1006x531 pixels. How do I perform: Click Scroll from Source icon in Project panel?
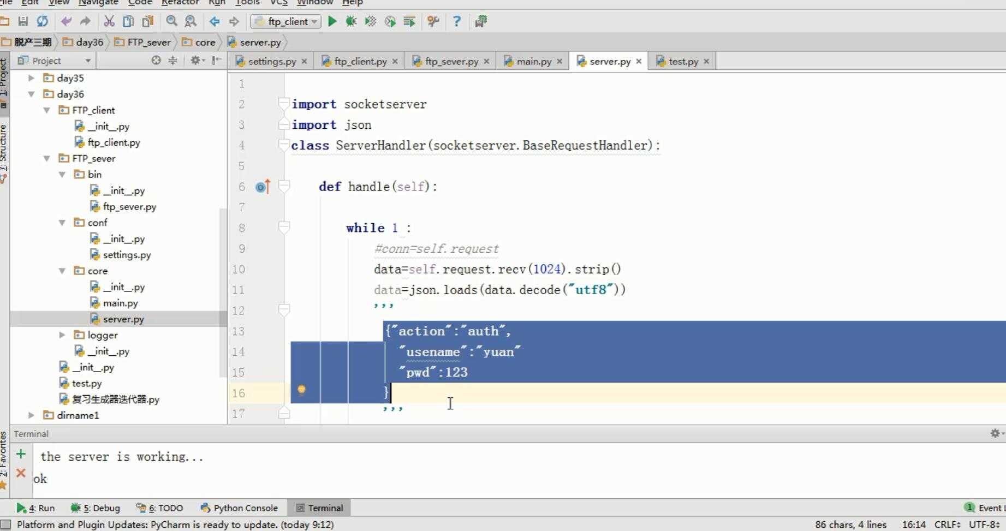click(156, 61)
